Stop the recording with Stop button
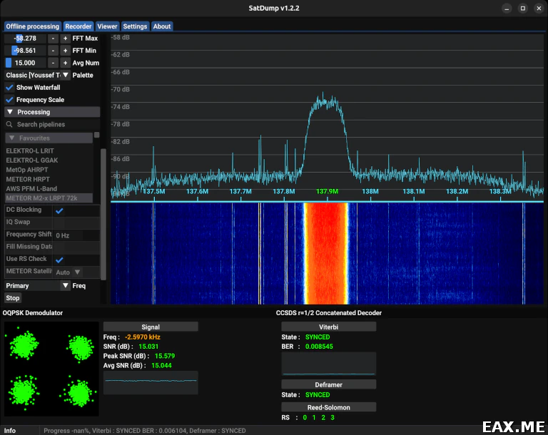 point(13,298)
